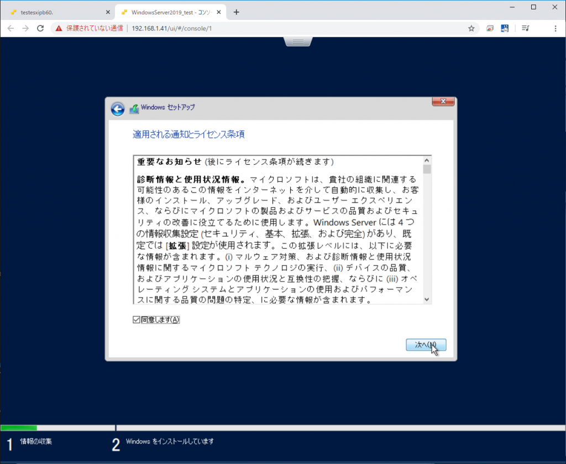Click the address bar URL
The image size is (566, 464).
pos(172,28)
